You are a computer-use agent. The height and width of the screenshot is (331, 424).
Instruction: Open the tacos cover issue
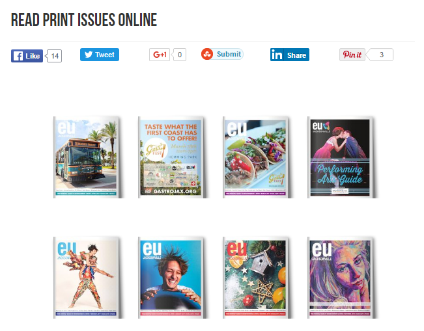point(255,157)
